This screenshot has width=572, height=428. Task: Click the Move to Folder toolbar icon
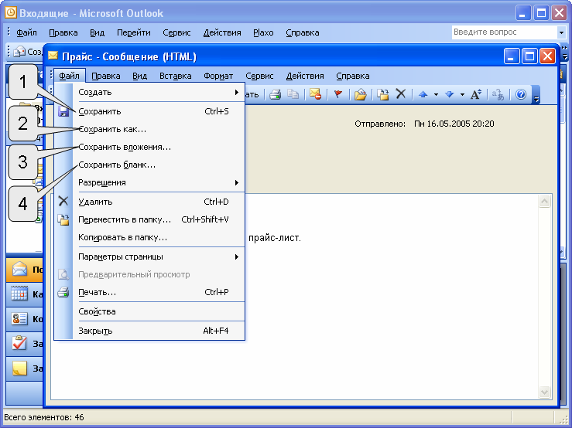coord(382,95)
